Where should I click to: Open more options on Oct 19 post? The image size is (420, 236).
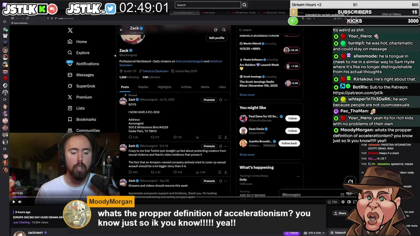click(225, 146)
